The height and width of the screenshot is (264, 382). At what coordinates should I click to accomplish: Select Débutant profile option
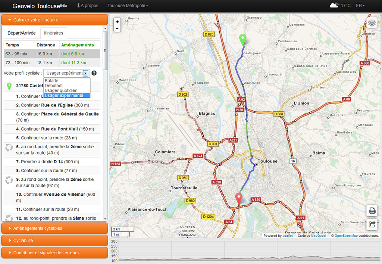click(67, 86)
